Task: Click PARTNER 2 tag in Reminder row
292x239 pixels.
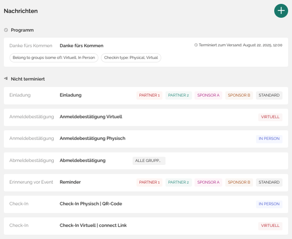Action: click(179, 182)
